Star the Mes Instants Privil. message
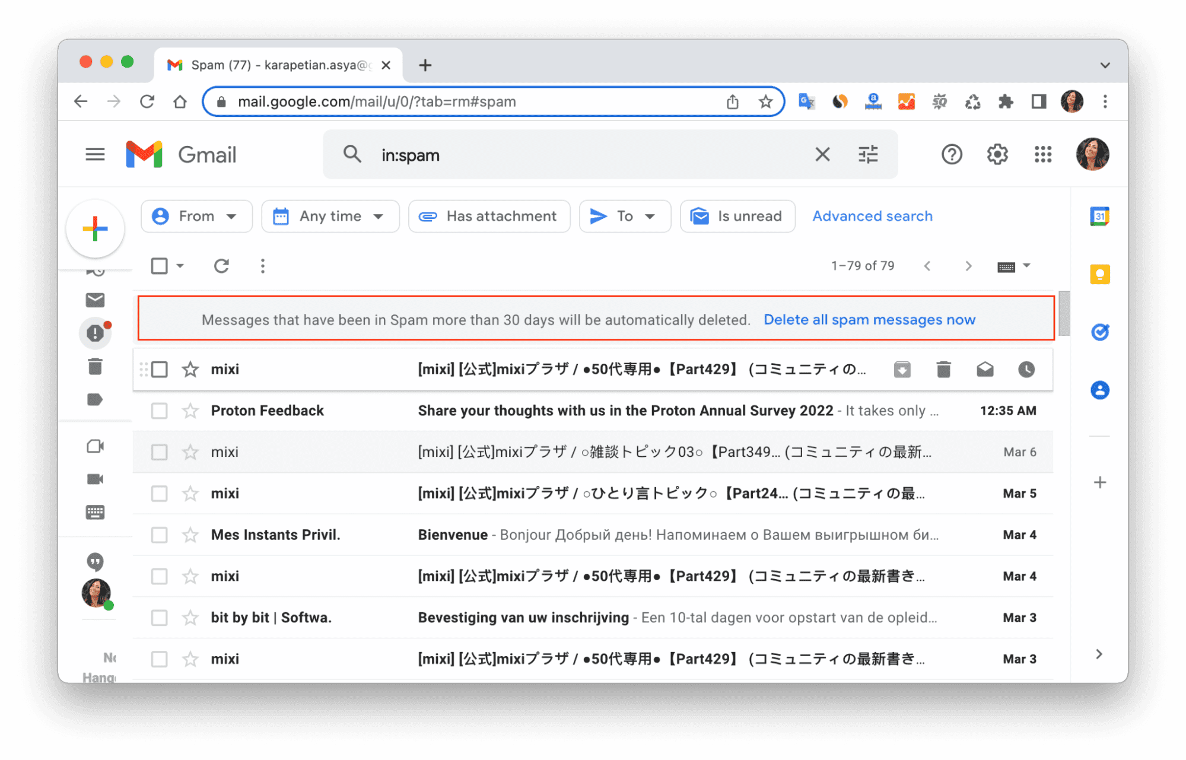The height and width of the screenshot is (760, 1186). [190, 535]
